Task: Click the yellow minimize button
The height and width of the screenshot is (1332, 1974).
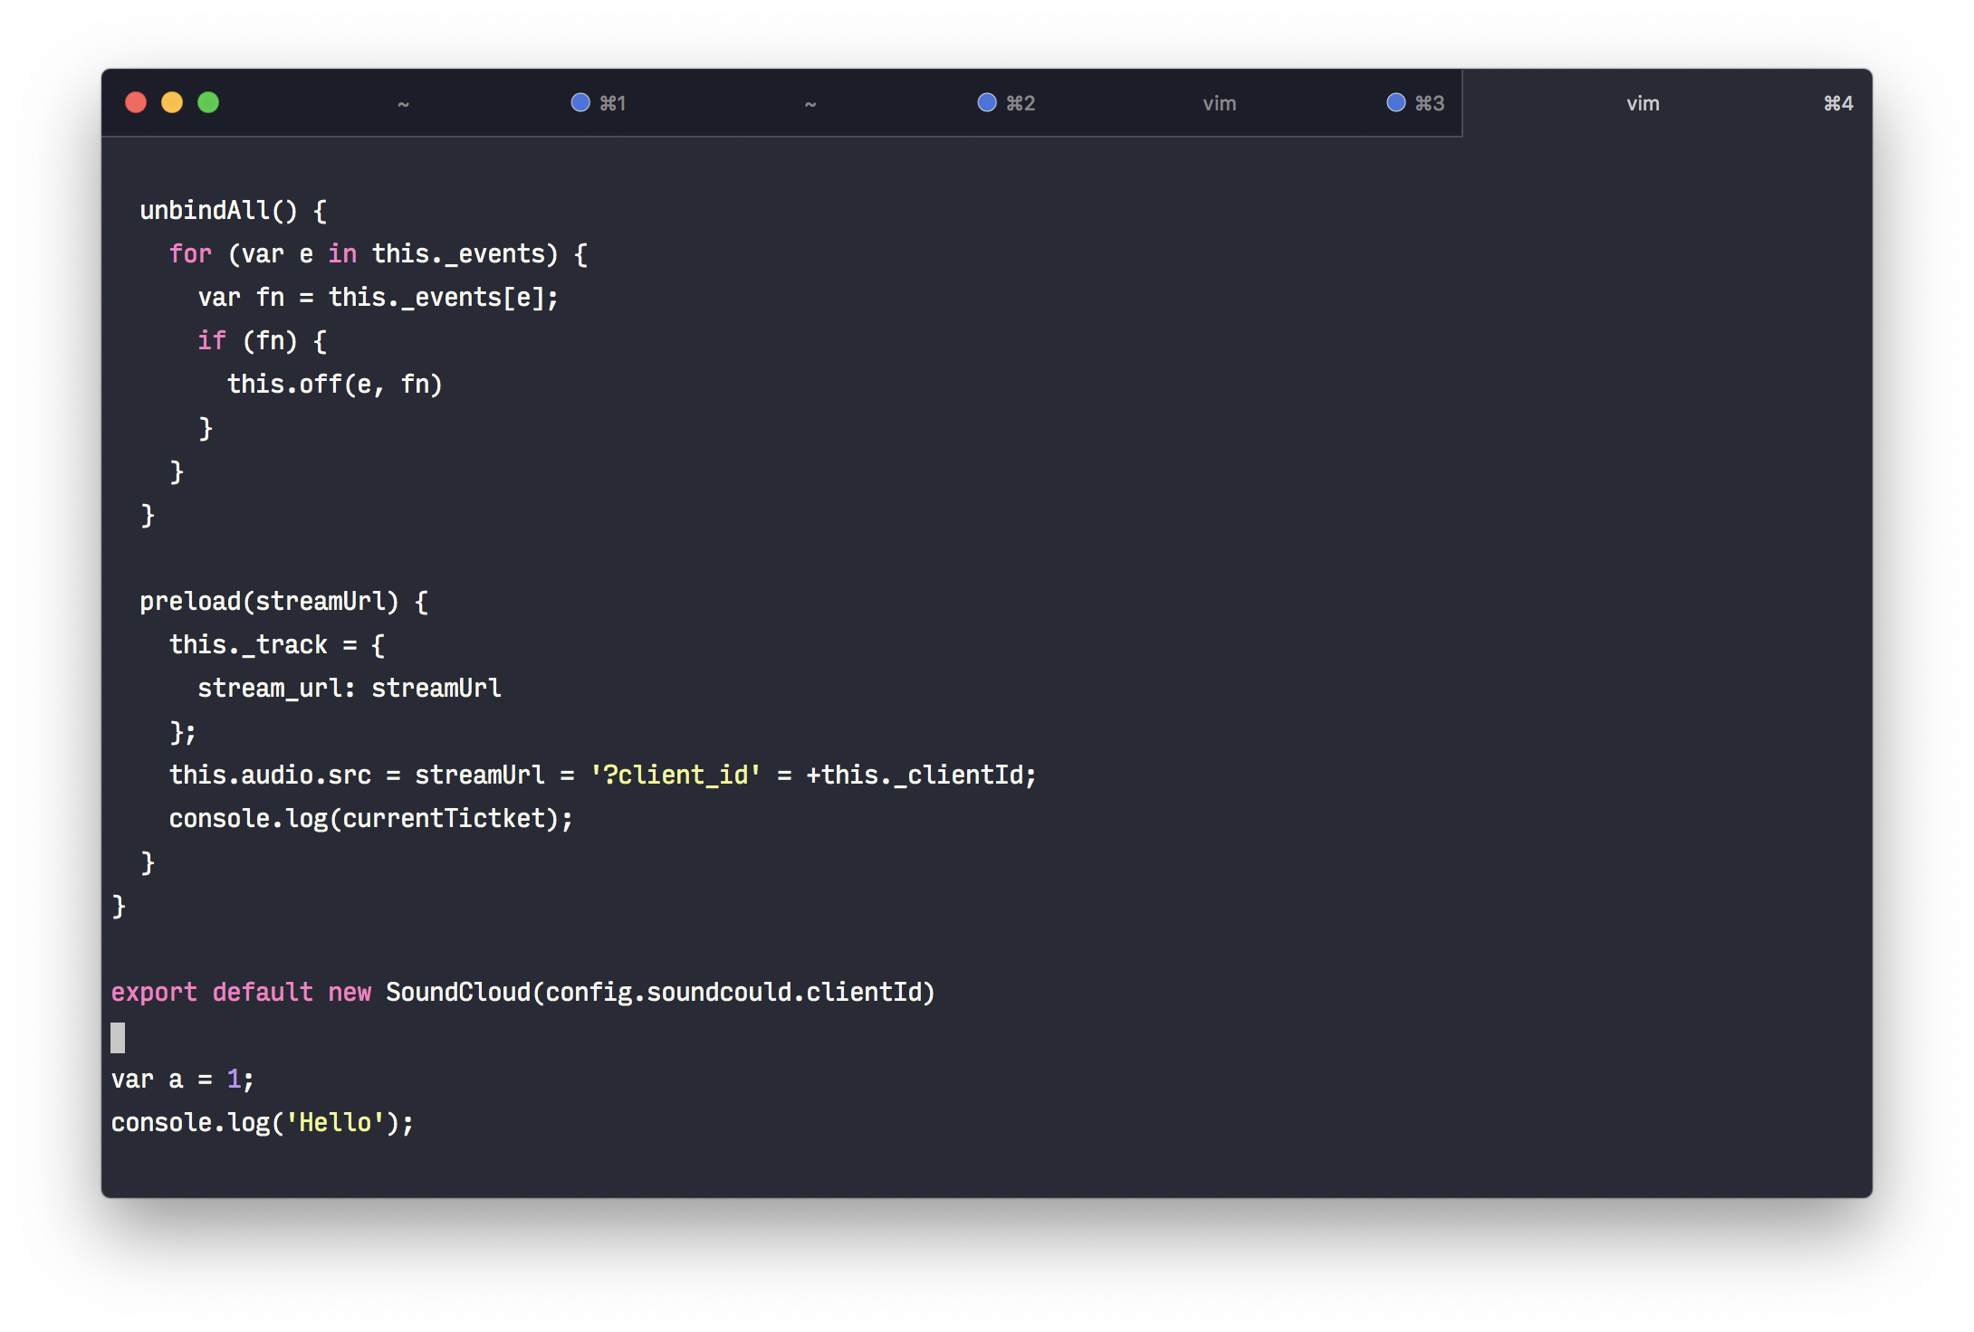Action: click(172, 102)
